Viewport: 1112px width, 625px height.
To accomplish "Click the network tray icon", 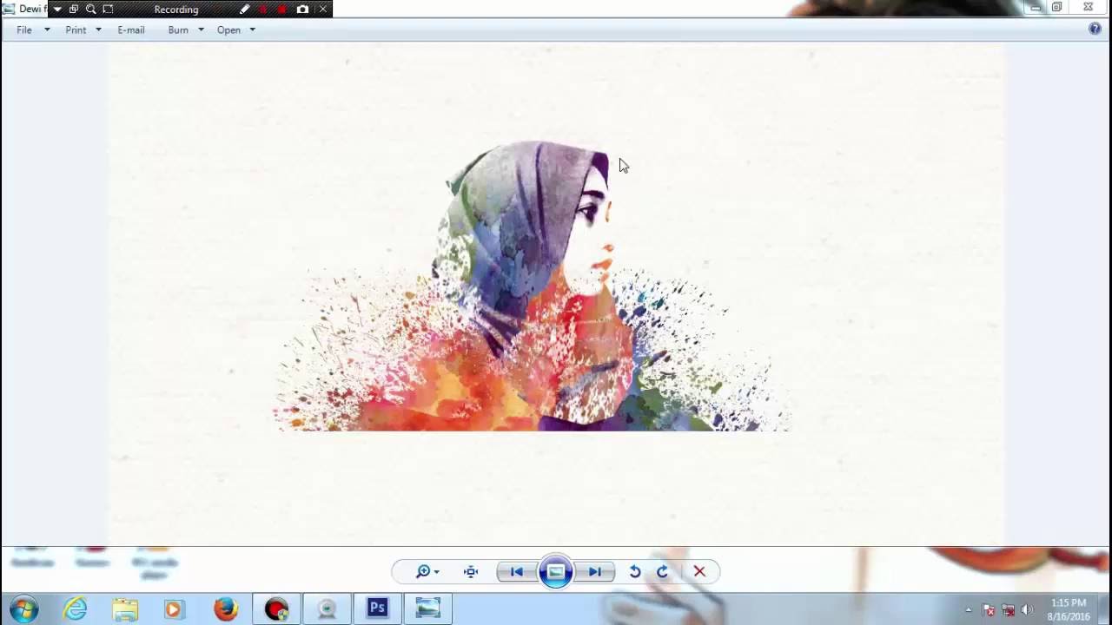I will point(1009,610).
